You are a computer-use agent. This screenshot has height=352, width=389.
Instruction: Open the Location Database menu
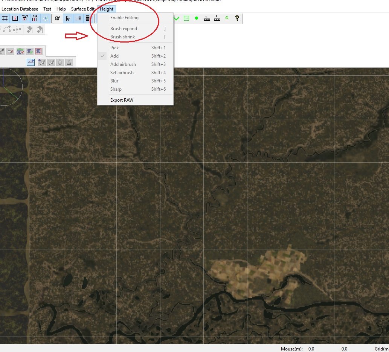20,9
